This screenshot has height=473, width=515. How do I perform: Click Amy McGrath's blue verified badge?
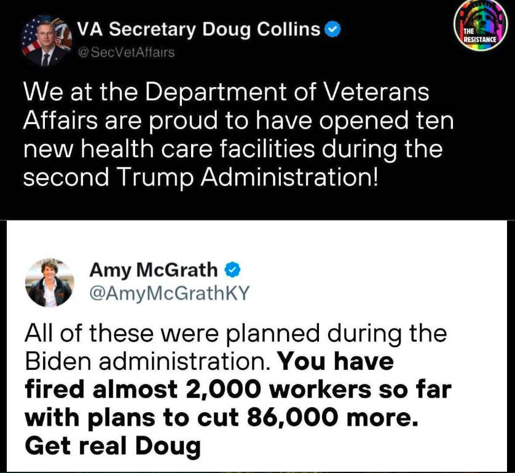click(x=232, y=270)
